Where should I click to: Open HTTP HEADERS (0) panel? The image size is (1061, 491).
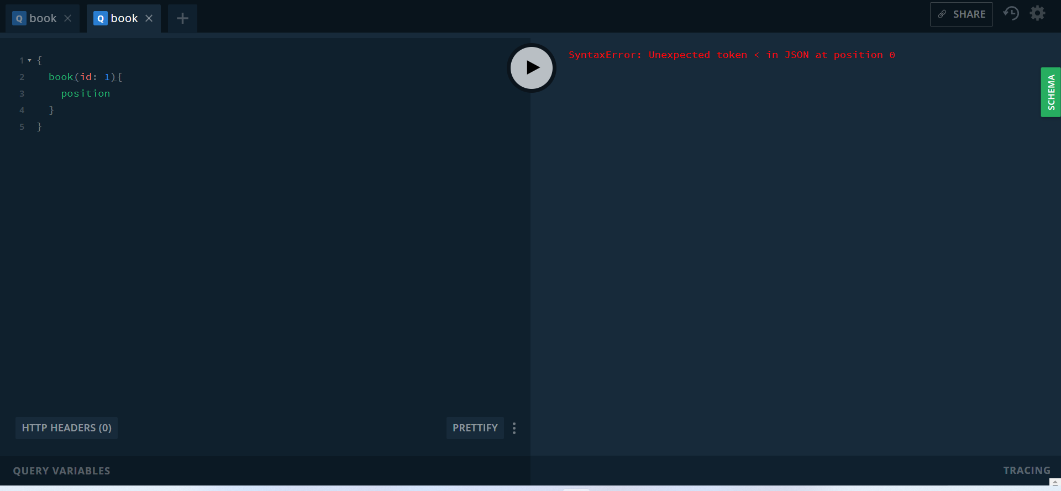pos(67,428)
